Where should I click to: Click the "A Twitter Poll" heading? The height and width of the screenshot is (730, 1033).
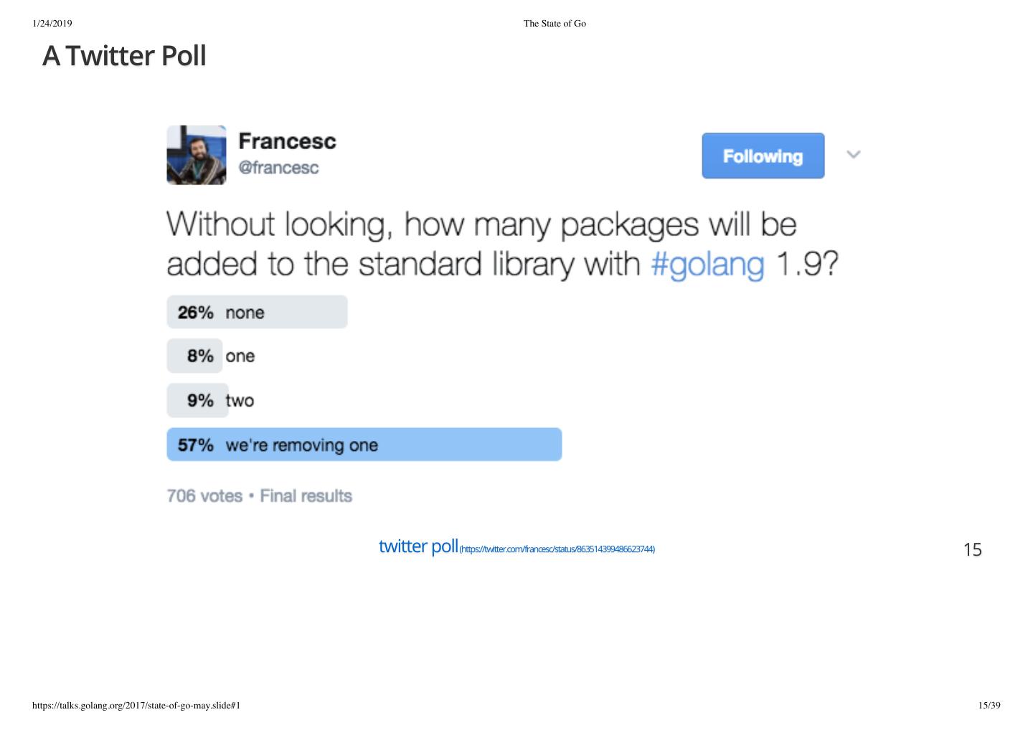pos(124,56)
